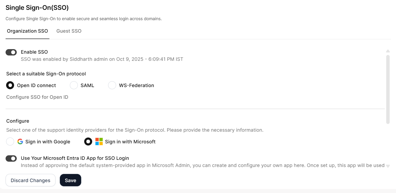Click the Sign in with Microsoft label text
Screen dimensions: 396x193
coord(130,142)
